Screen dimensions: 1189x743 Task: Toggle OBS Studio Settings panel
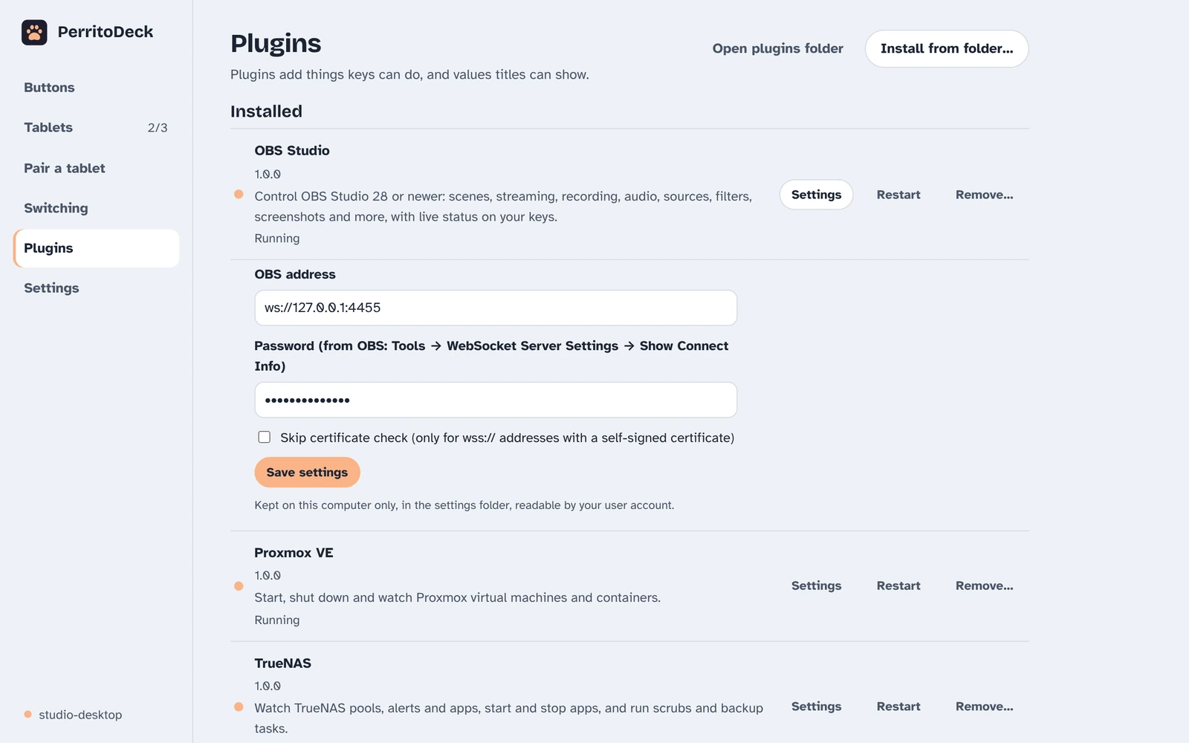[x=816, y=195]
